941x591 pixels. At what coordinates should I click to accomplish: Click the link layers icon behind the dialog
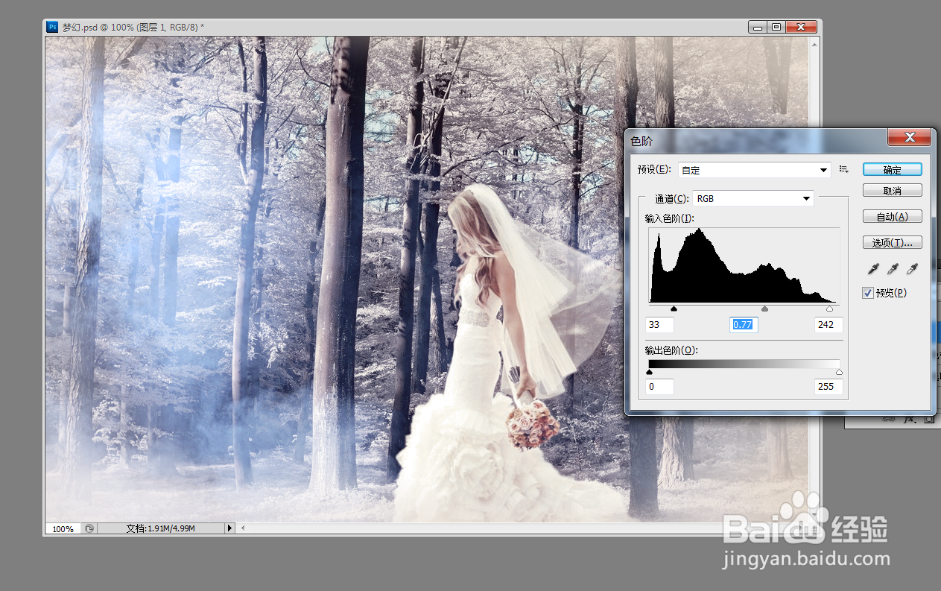click(x=888, y=420)
